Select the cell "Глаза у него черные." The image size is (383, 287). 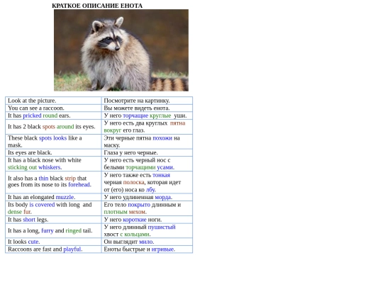coord(147,153)
